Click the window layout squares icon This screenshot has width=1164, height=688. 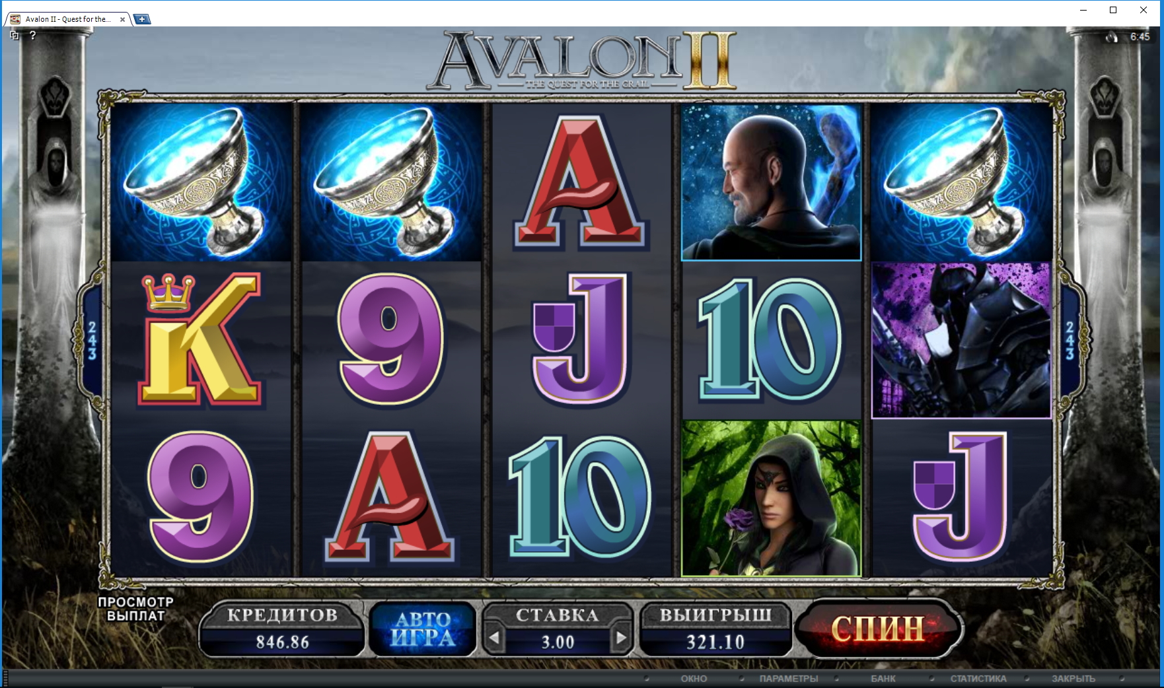coord(15,35)
